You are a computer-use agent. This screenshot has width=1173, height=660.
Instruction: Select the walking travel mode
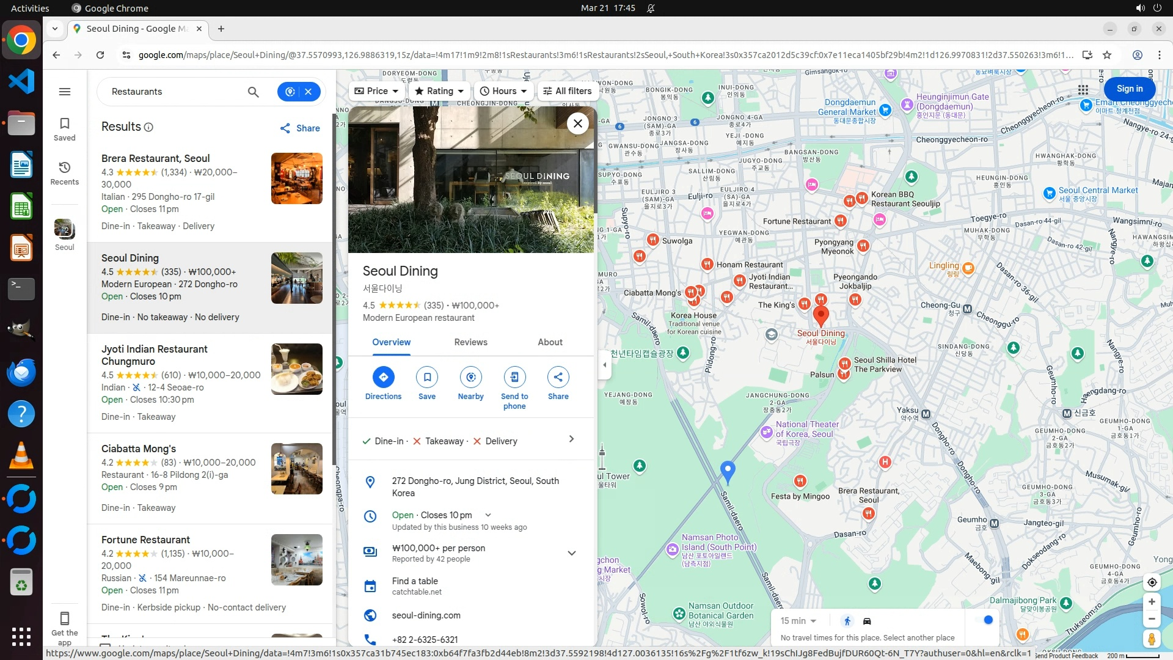click(847, 621)
